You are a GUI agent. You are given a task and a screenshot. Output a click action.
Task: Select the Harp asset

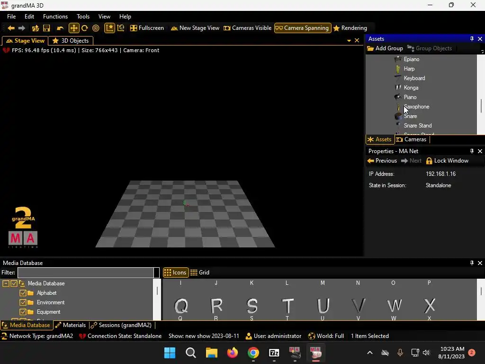[409, 69]
